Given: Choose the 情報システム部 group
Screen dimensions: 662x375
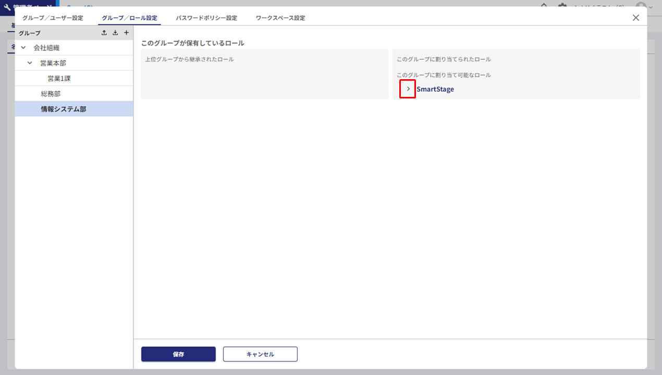Looking at the screenshot, I should coord(64,109).
